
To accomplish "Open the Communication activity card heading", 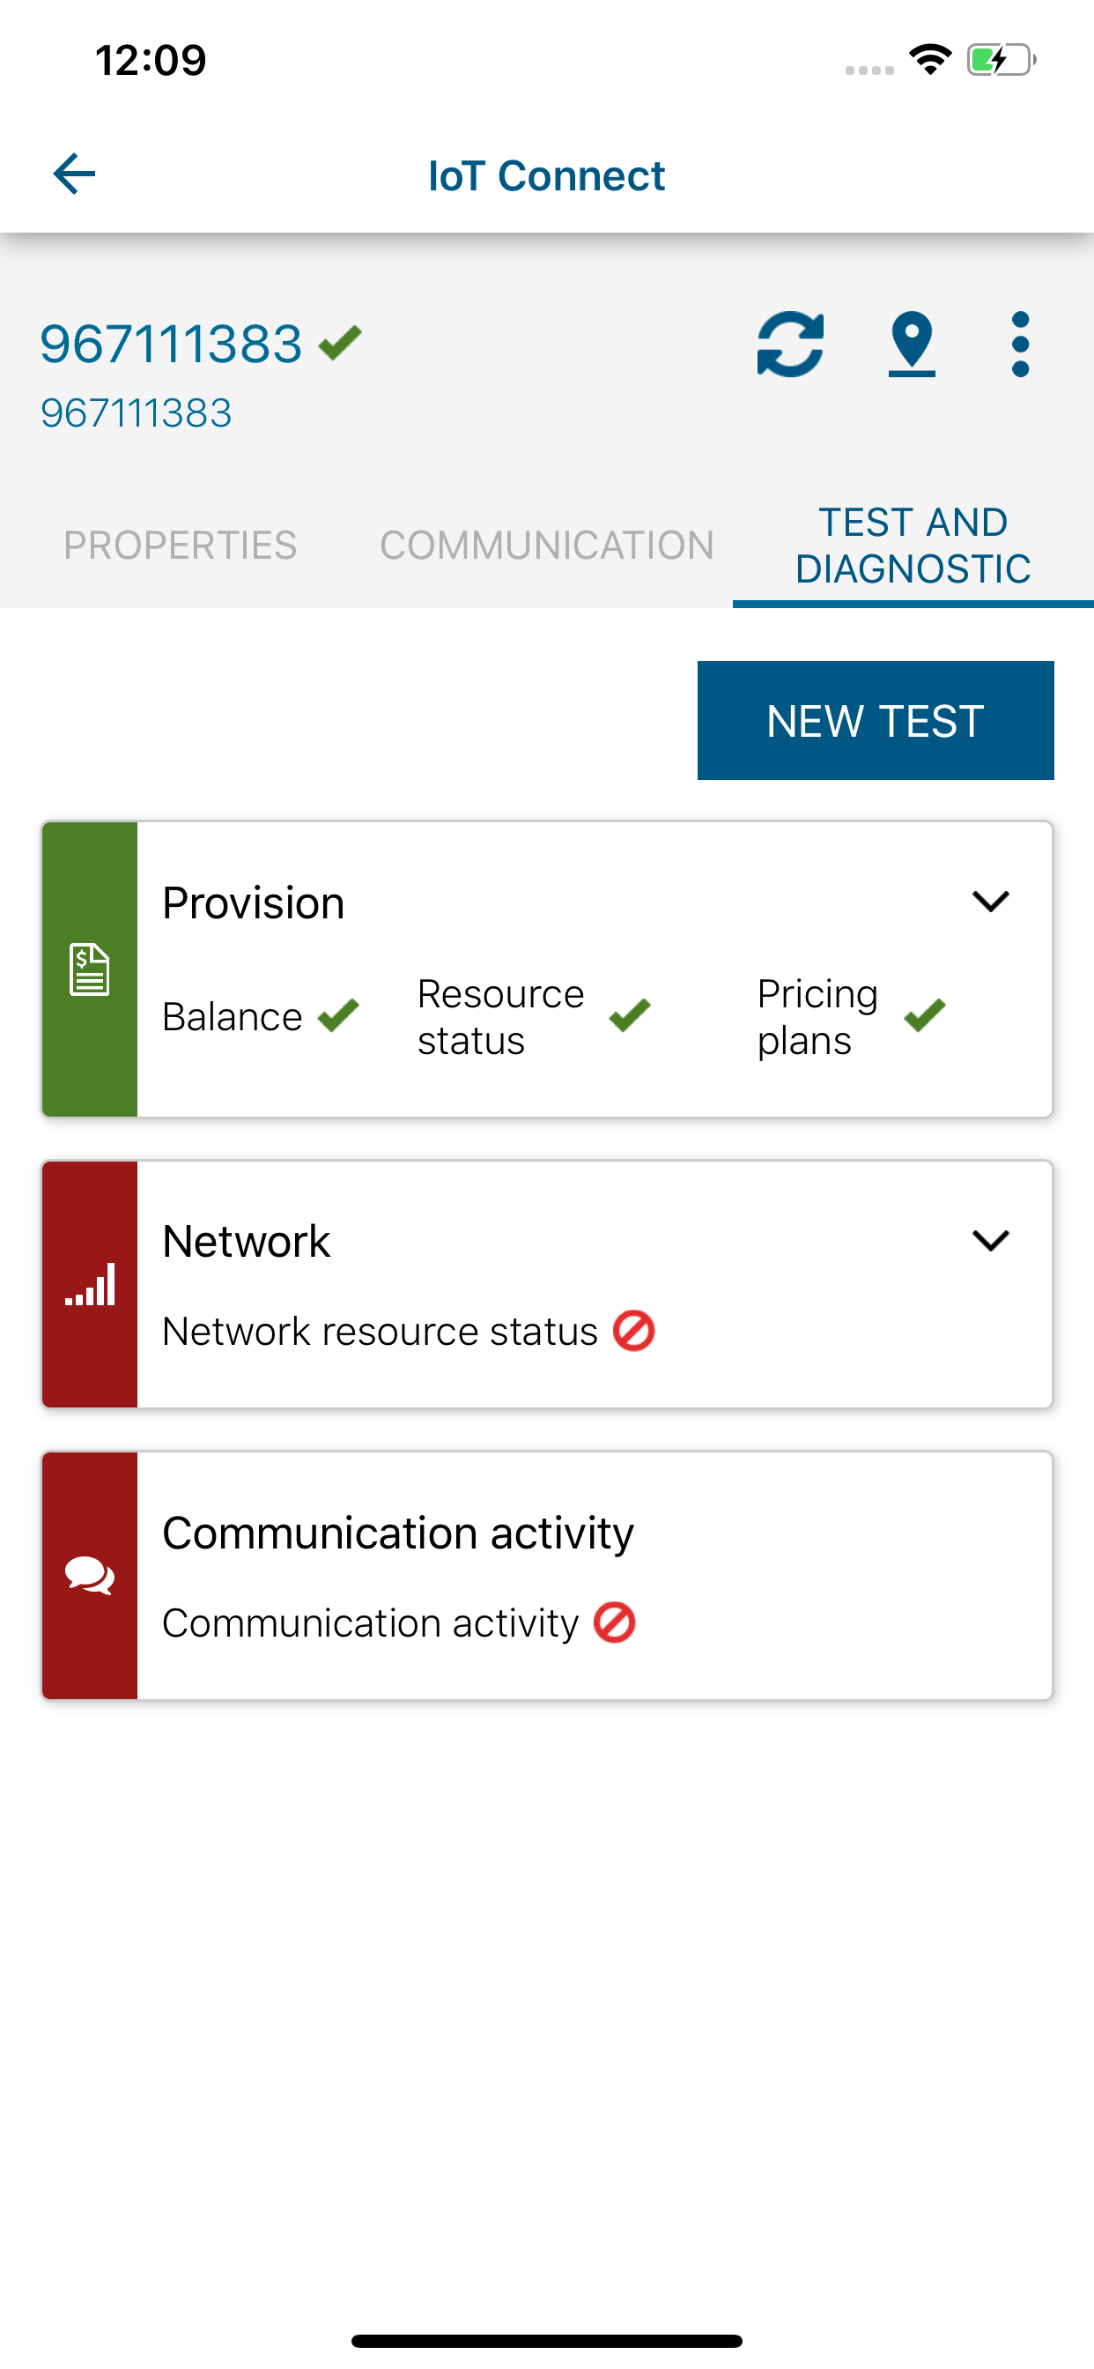I will [x=397, y=1533].
